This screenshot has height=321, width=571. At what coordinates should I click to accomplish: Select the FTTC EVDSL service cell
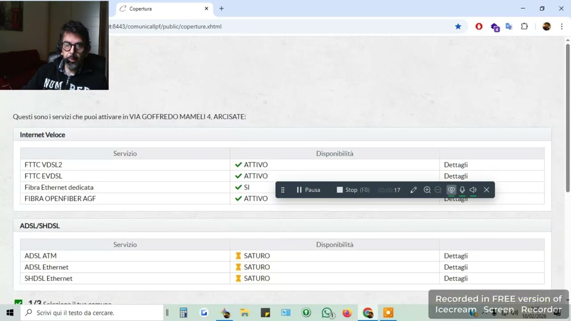tap(125, 176)
